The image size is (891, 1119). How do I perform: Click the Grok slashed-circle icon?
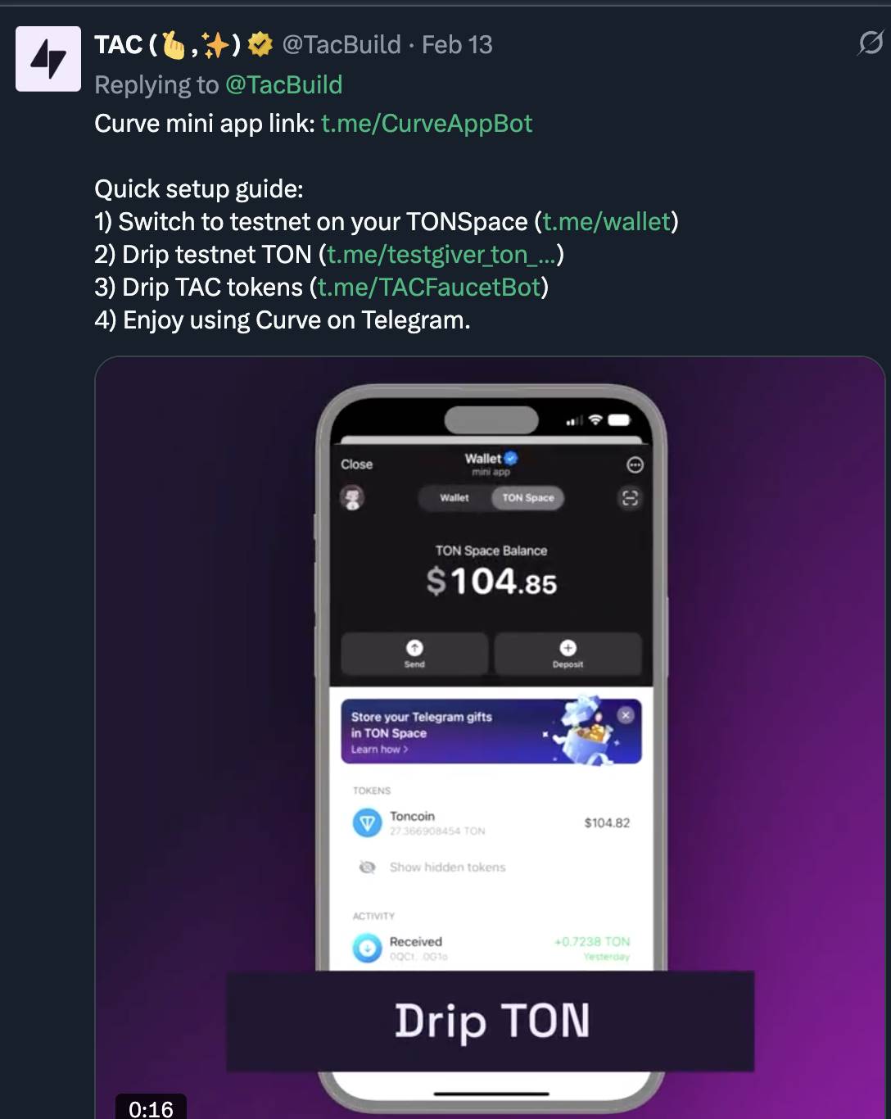pyautogui.click(x=871, y=43)
